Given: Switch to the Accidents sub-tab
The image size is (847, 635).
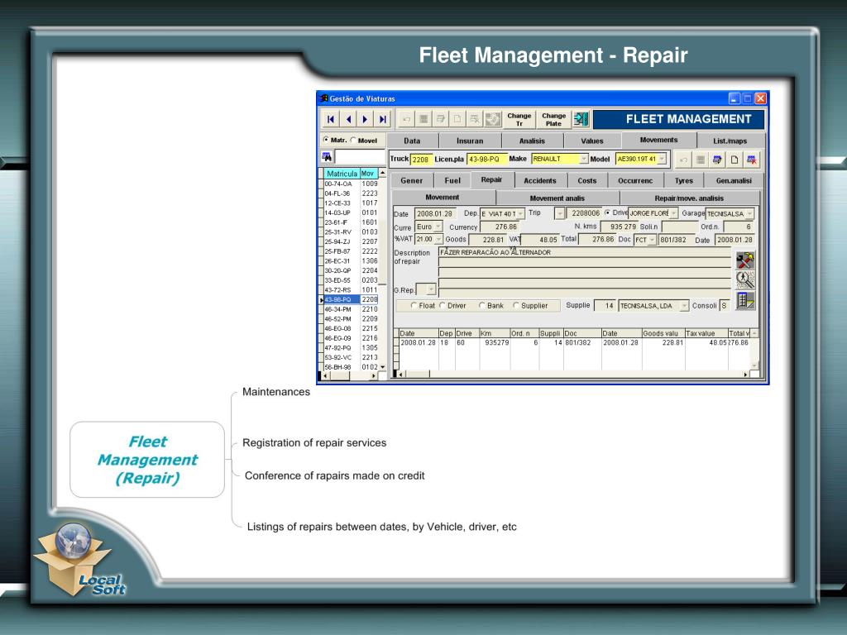Looking at the screenshot, I should pos(539,181).
